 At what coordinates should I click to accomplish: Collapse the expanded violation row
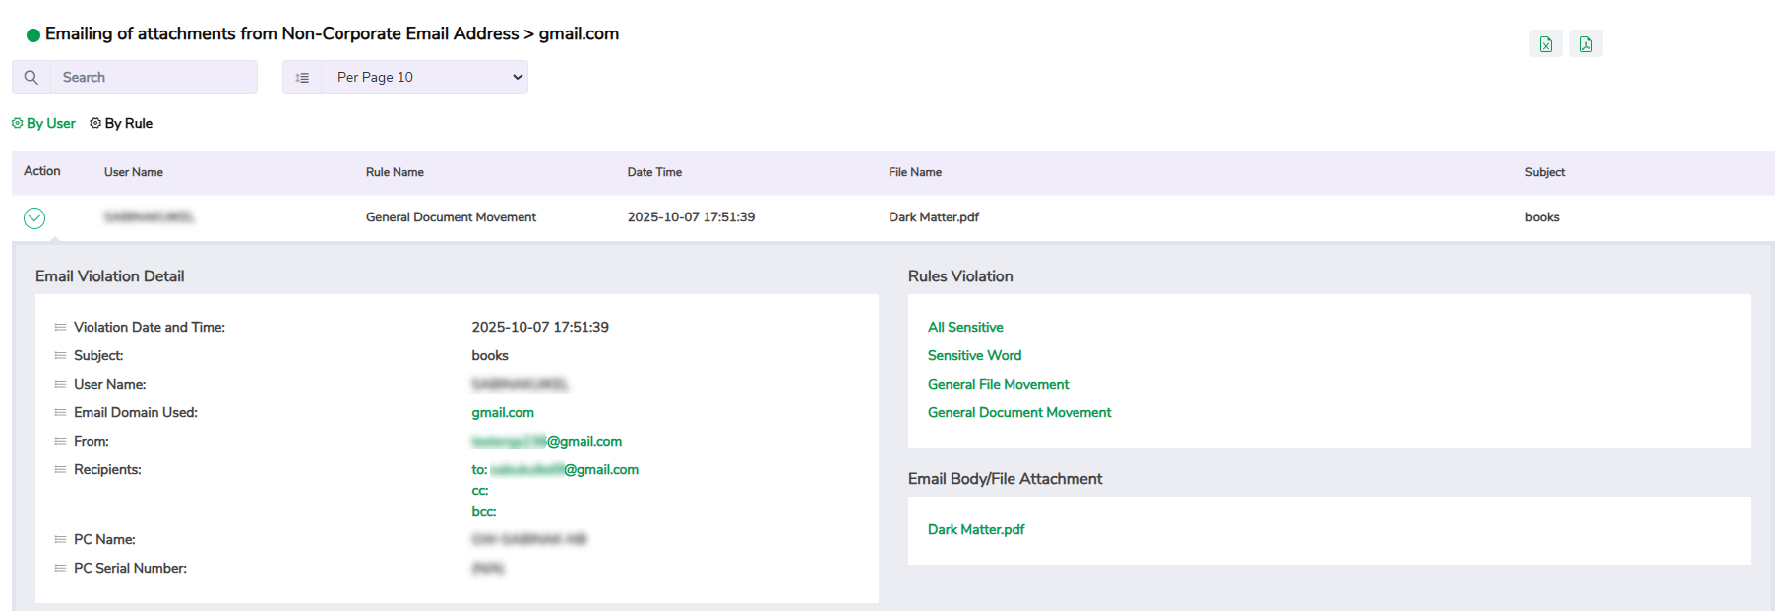(x=34, y=218)
